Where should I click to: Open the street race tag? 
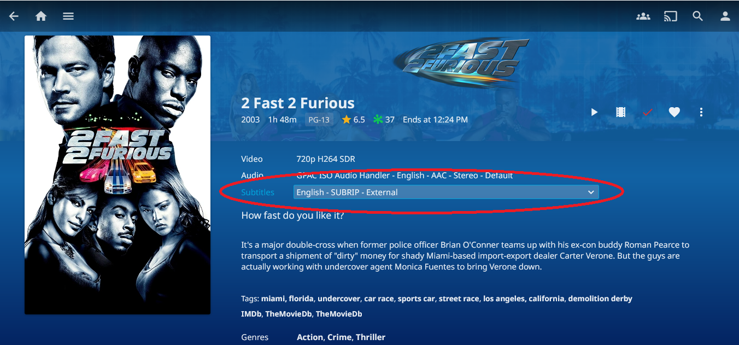pyautogui.click(x=459, y=299)
